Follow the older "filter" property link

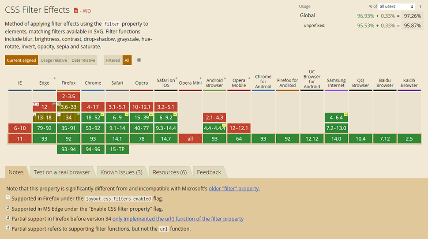click(234, 189)
